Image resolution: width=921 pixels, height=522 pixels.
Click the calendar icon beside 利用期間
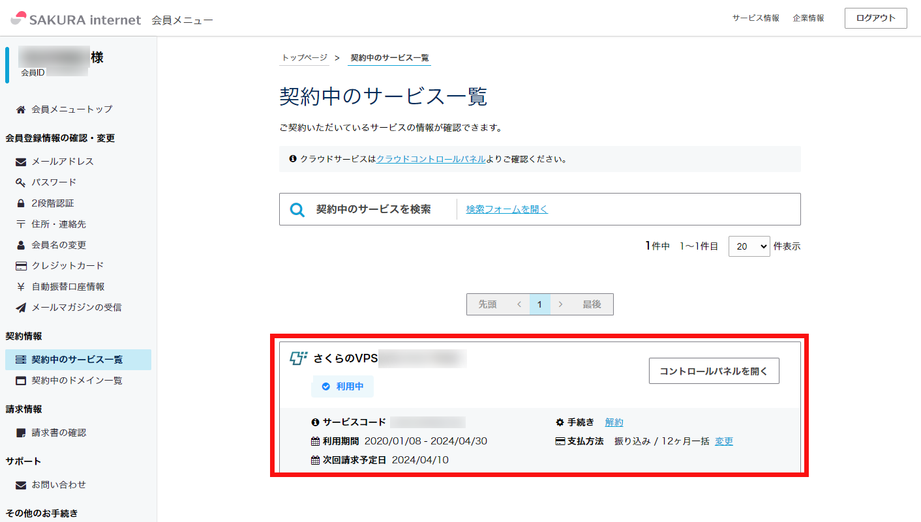(316, 441)
